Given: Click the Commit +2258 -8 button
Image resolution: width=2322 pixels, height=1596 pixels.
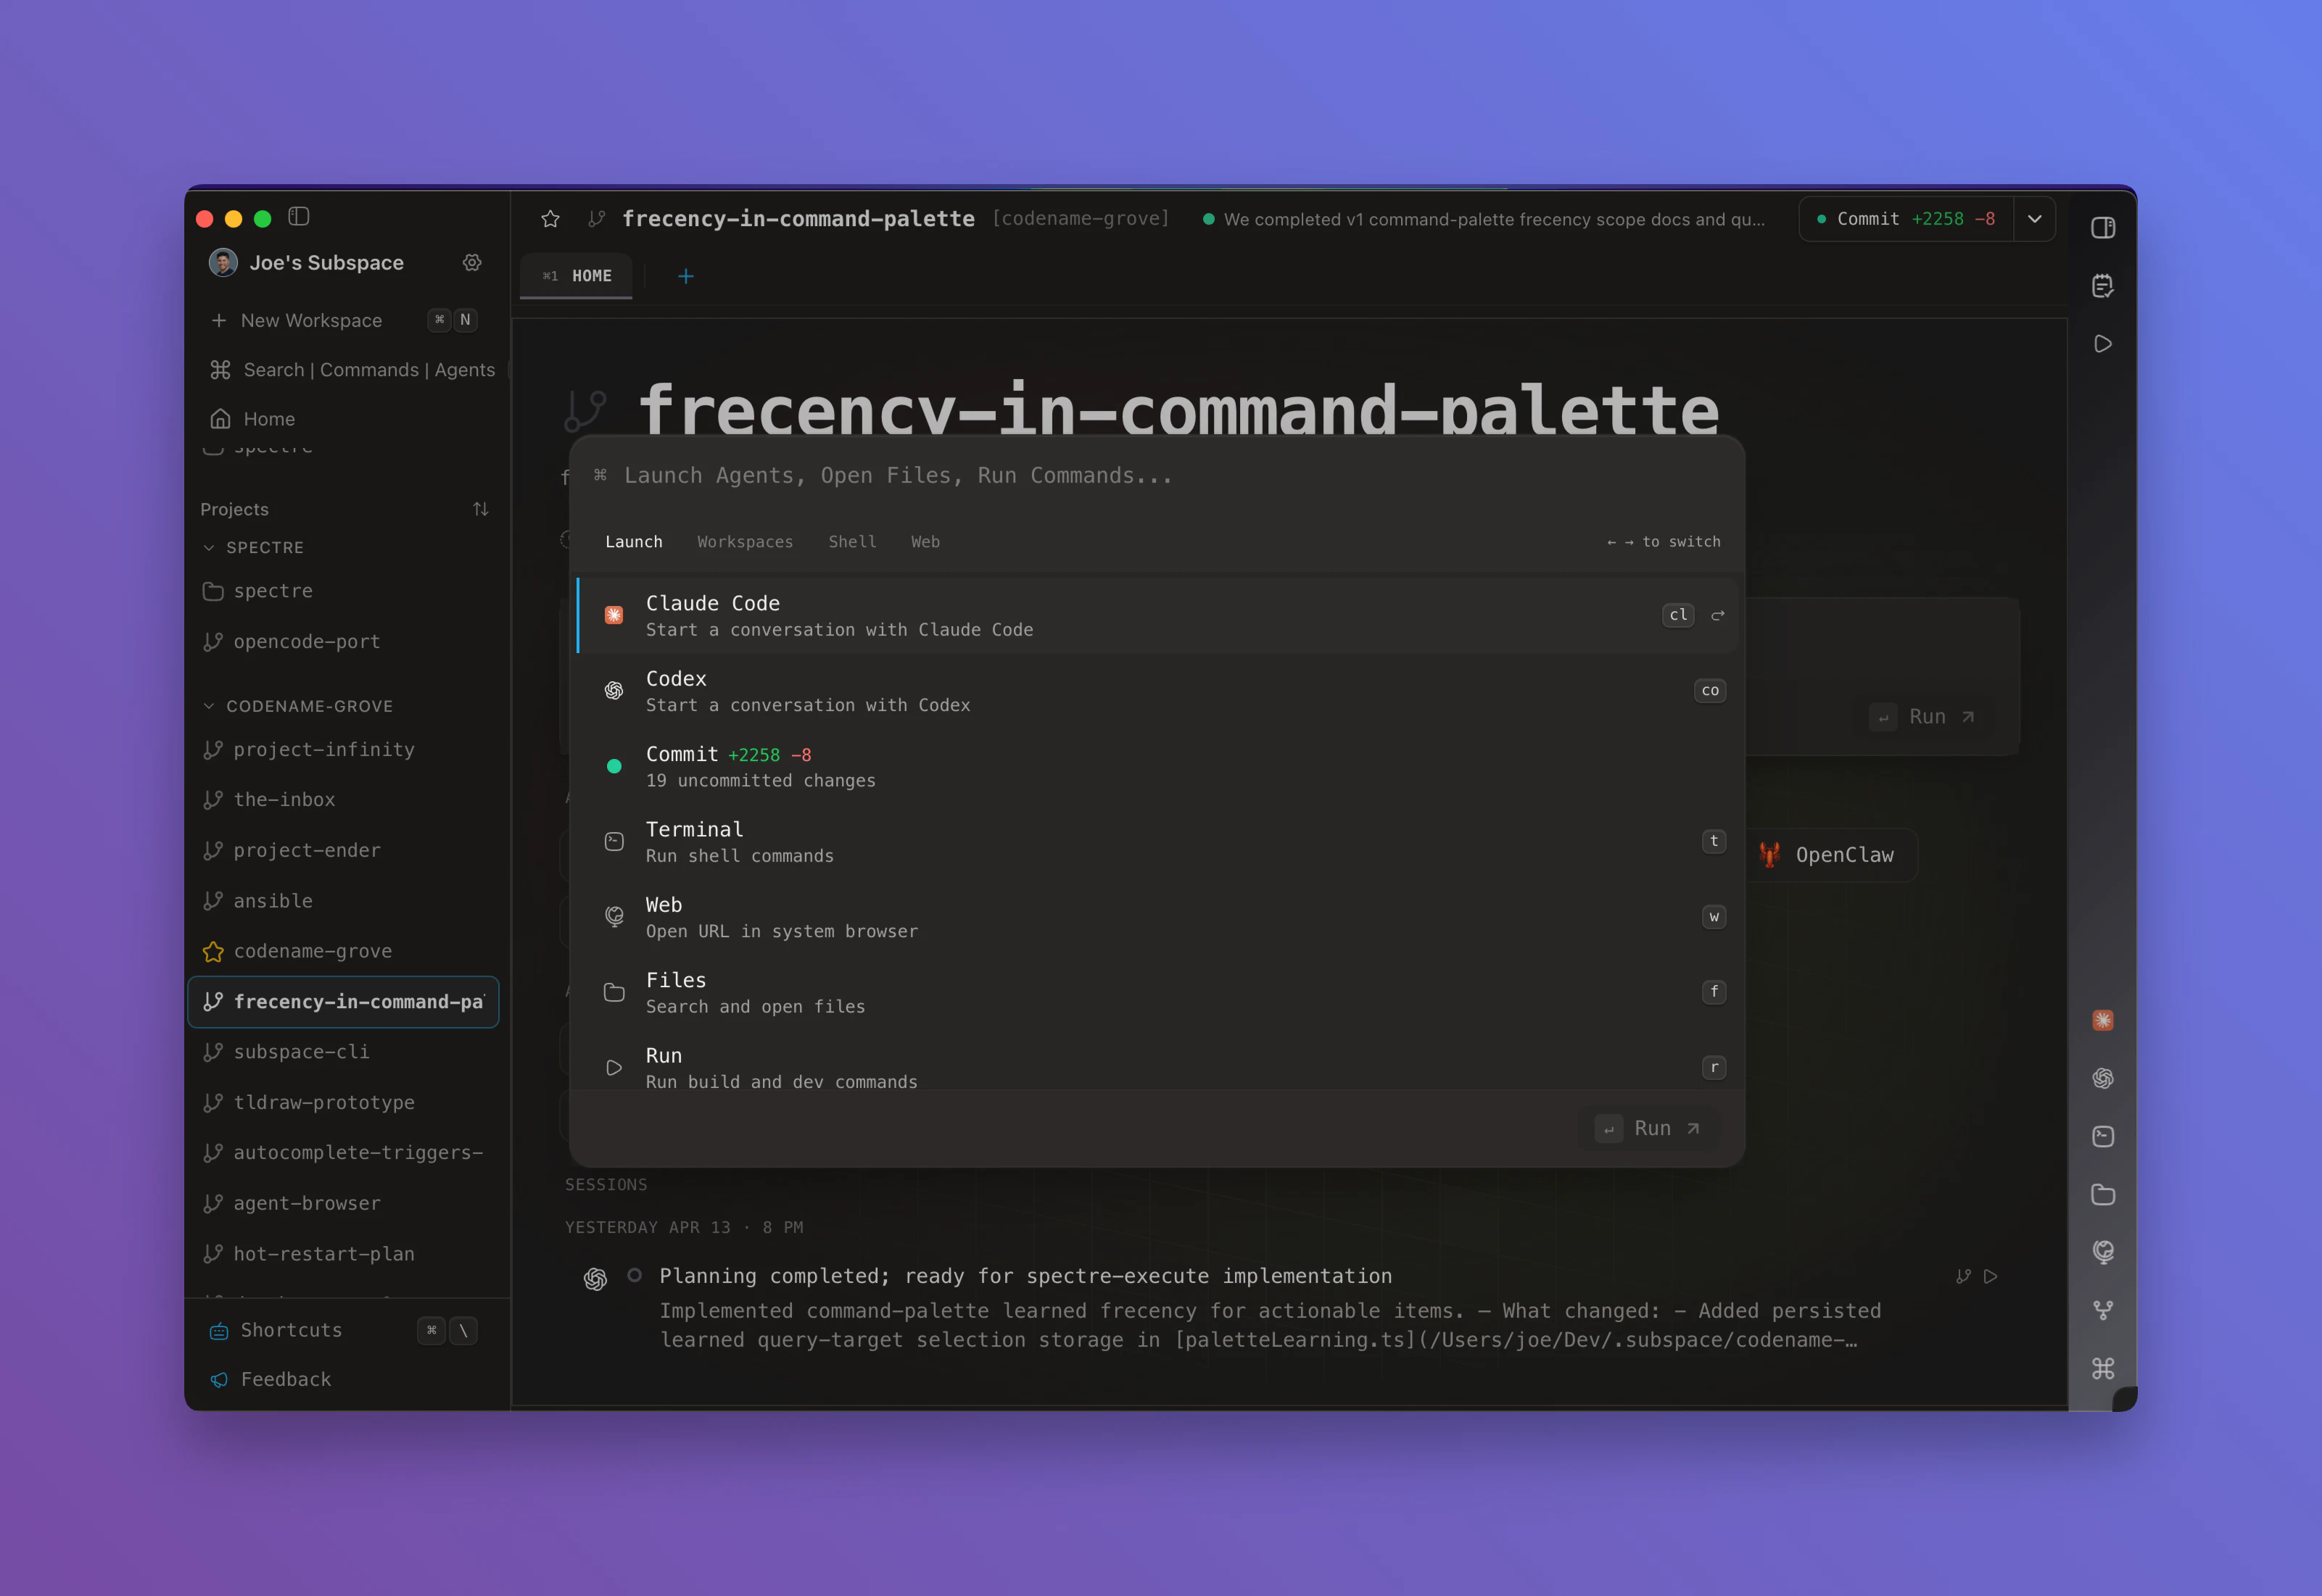Looking at the screenshot, I should tap(1905, 219).
